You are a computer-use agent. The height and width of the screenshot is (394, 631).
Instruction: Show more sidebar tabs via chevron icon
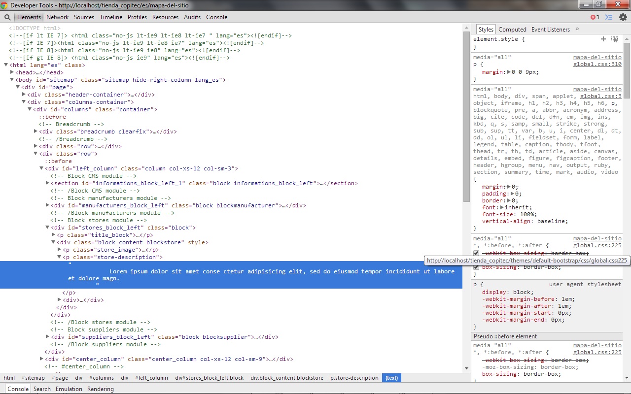577,29
